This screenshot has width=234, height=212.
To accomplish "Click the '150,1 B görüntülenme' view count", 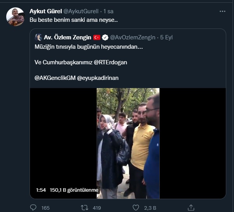I will [74, 190].
